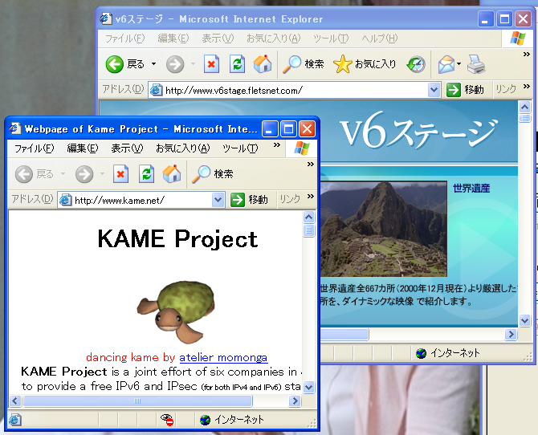Open ツール(T) menu in Kame window

240,148
